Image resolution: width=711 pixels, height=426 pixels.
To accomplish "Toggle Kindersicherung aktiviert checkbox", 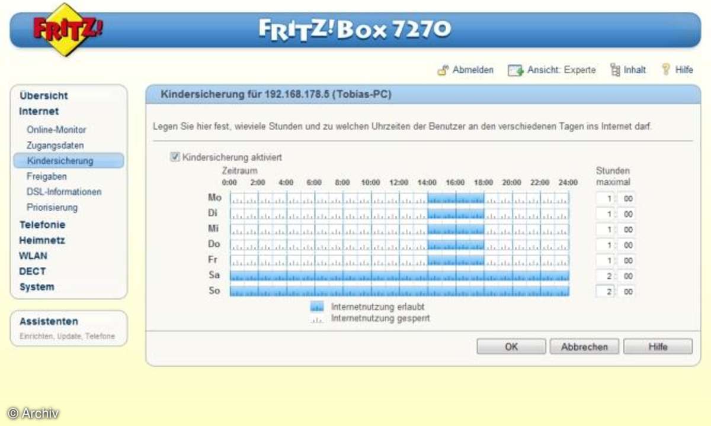I will pyautogui.click(x=175, y=157).
